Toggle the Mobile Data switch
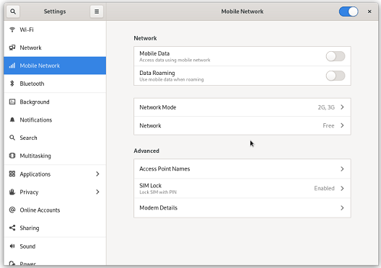Viewport: 381px width, 268px height. [x=336, y=56]
